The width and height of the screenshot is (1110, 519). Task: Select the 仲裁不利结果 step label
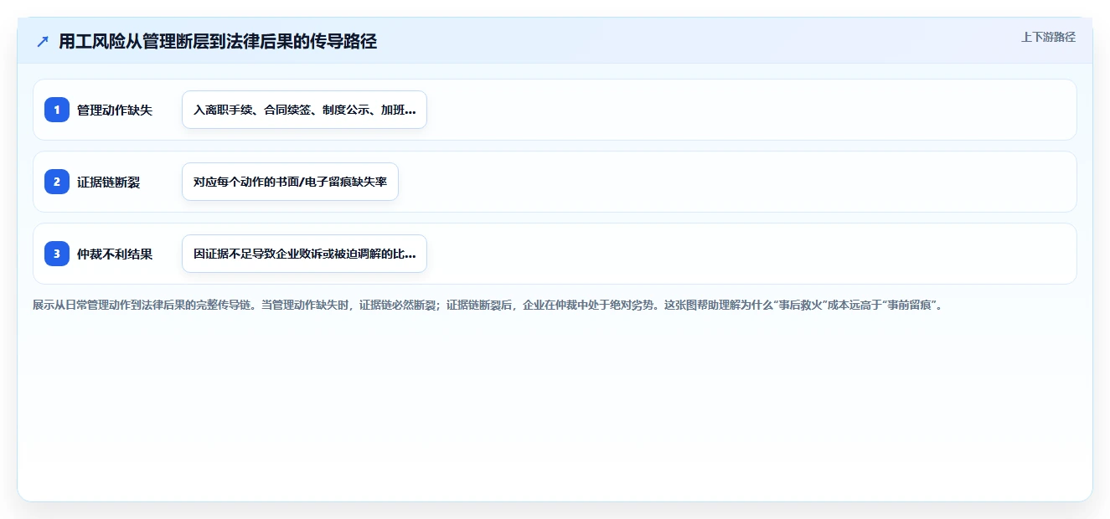(115, 254)
